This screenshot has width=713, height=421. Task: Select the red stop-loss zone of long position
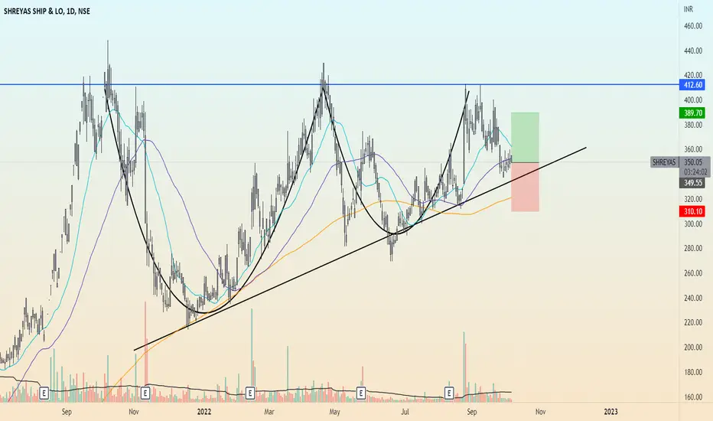(x=526, y=187)
